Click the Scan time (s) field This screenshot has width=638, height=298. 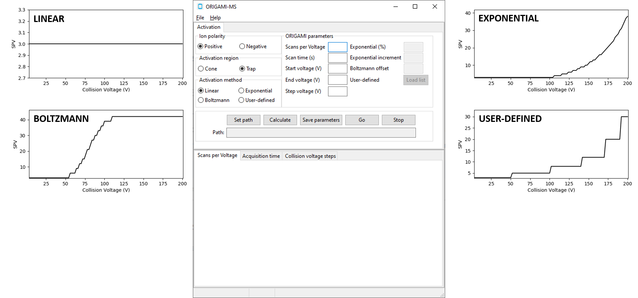coord(337,58)
